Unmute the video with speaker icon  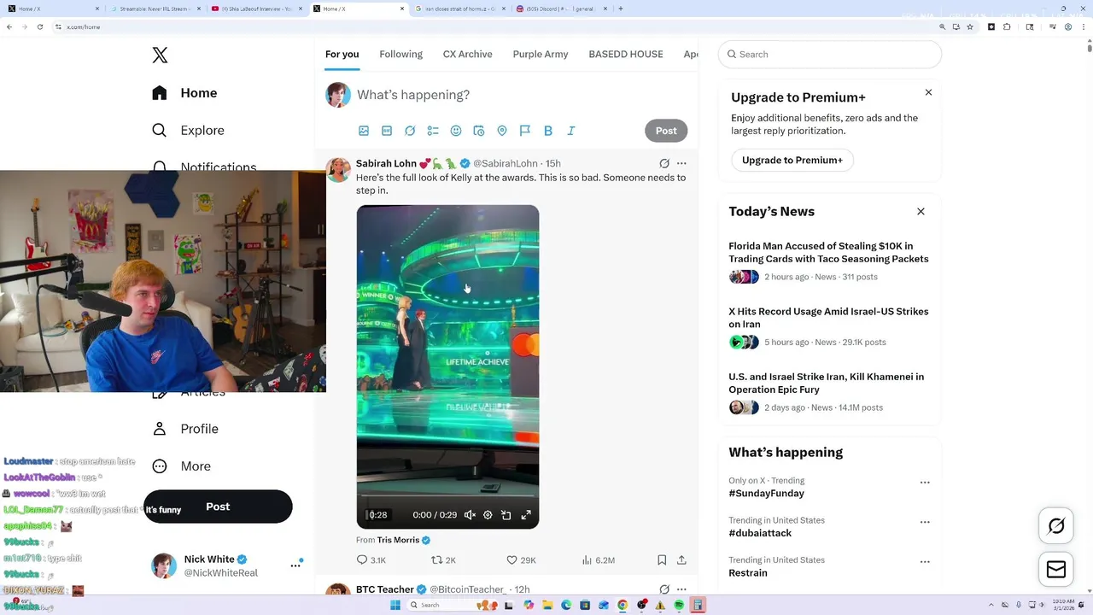pyautogui.click(x=470, y=515)
